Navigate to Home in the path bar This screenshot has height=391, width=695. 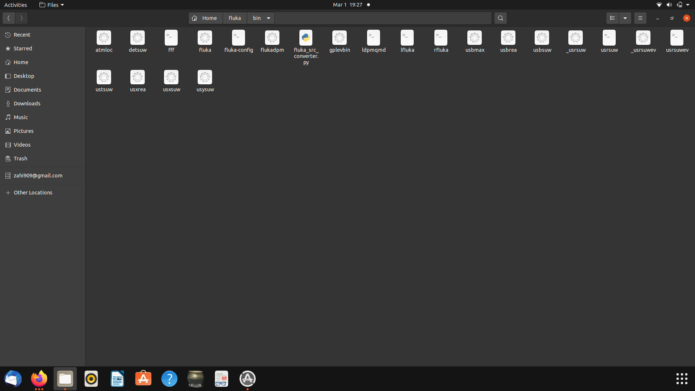205,18
